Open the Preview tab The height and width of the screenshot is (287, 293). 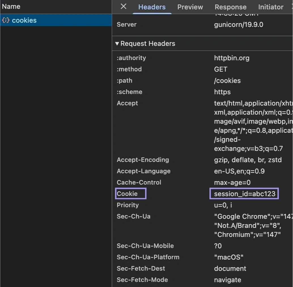[x=190, y=7]
